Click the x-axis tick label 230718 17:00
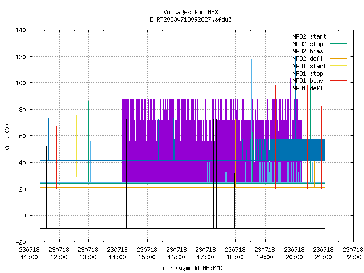 (206, 254)
